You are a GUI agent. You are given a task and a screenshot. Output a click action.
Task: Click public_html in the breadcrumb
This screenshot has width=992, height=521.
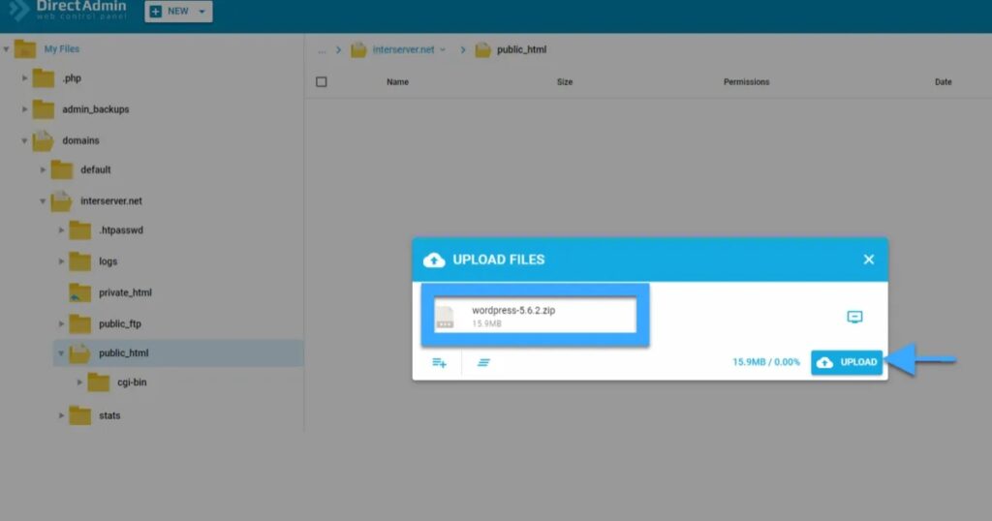click(x=521, y=49)
